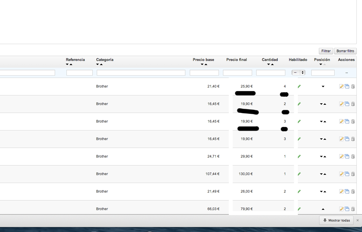Edit the product priced 21,49 €

341,191
